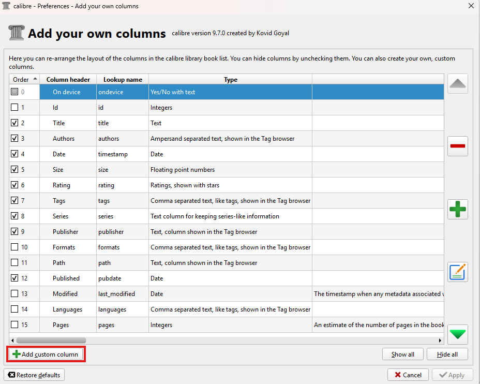
Task: Select the 'pubdate' lookup name cell
Action: coord(123,278)
